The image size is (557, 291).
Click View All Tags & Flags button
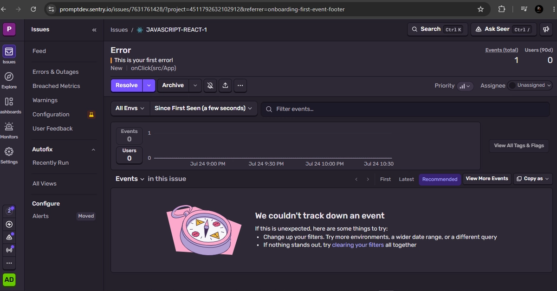click(519, 146)
